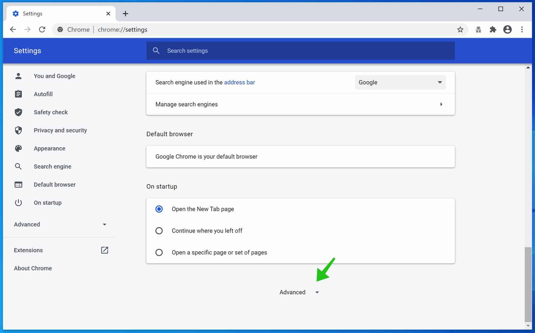
Task: Open the Extensions page link
Action: click(28, 250)
